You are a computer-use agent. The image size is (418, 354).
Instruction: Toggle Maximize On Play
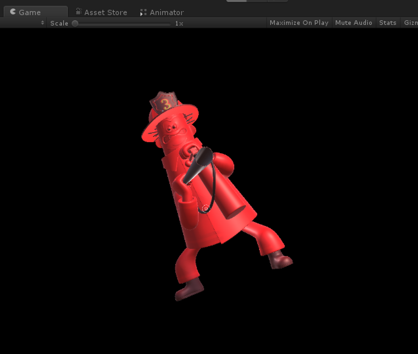(x=299, y=23)
